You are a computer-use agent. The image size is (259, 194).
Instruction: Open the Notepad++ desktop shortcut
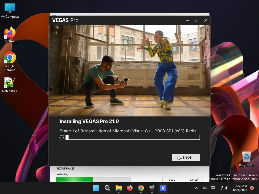[10, 85]
